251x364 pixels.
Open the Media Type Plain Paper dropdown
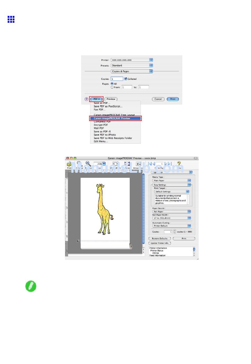pyautogui.click(x=172, y=181)
